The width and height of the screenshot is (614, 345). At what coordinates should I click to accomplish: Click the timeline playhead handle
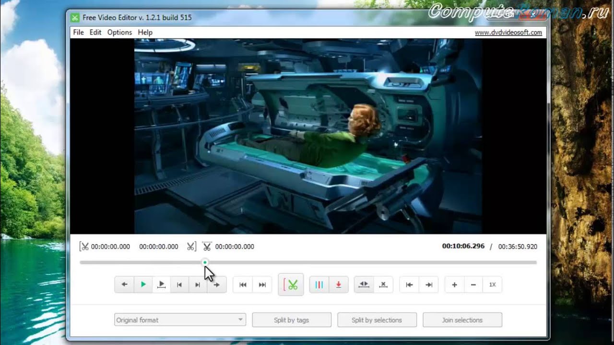pos(205,262)
